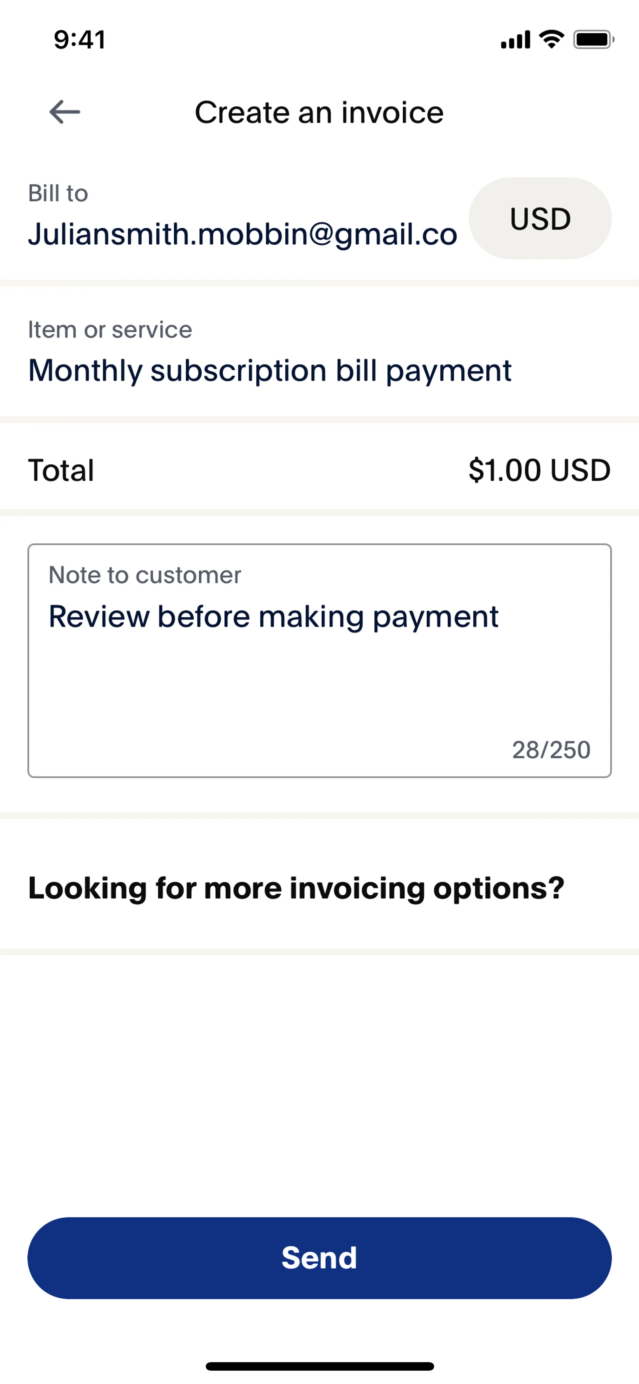Tap the home indicator bar
Image resolution: width=639 pixels, height=1384 pixels.
tap(319, 1366)
